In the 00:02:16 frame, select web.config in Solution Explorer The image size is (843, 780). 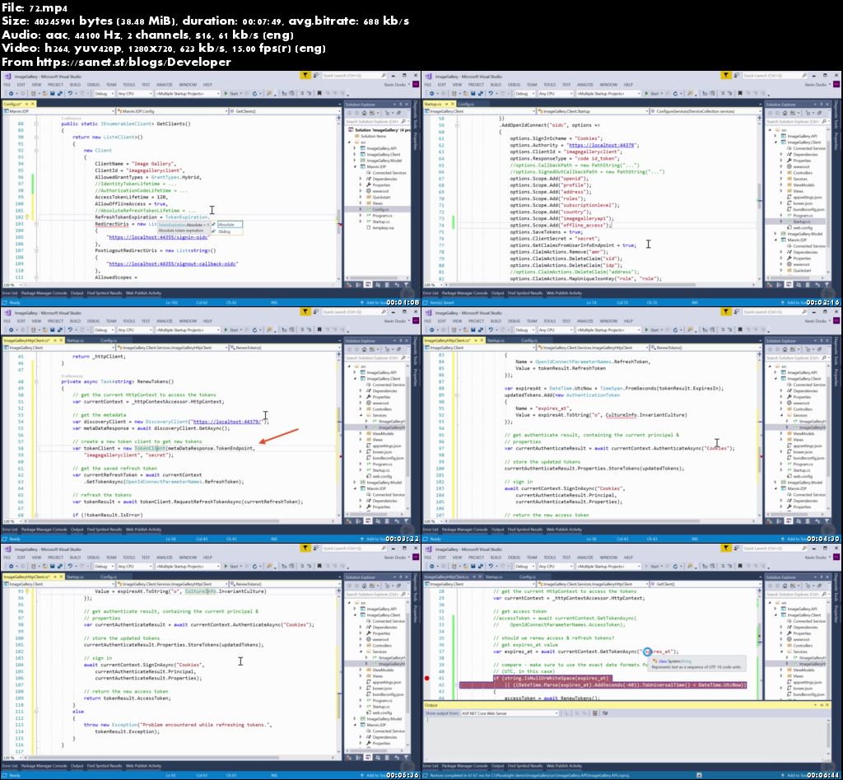coord(803,227)
